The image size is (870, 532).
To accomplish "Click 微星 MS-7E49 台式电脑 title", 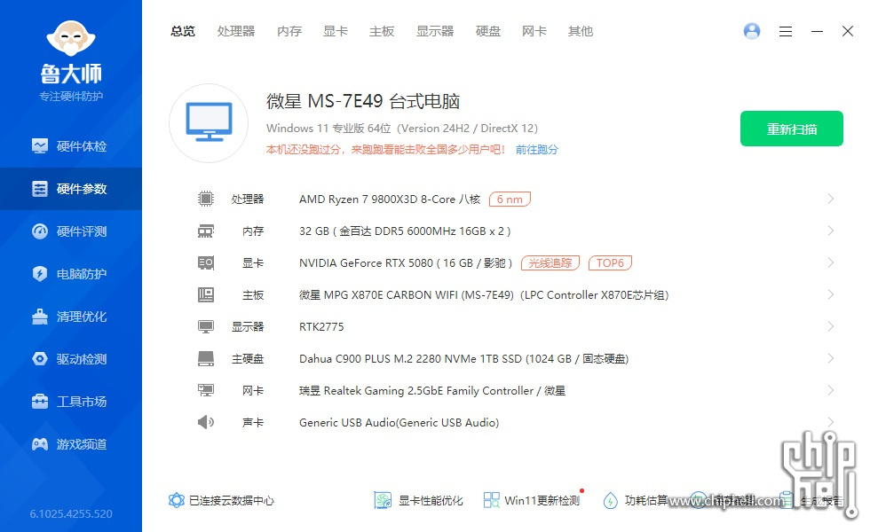I will pyautogui.click(x=363, y=101).
